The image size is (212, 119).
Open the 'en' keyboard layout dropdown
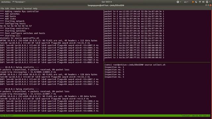click(x=186, y=2)
